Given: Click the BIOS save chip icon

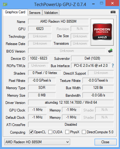Looking at the screenshot, I should click(x=110, y=51).
